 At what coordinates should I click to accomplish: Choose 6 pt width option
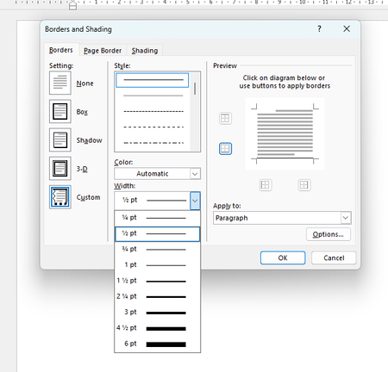pyautogui.click(x=157, y=344)
